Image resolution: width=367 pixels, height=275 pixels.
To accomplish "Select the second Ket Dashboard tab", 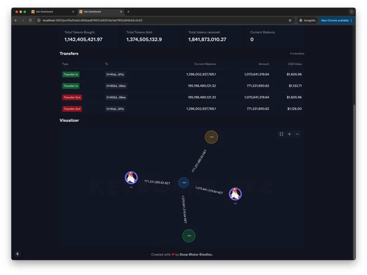I will pos(100,11).
